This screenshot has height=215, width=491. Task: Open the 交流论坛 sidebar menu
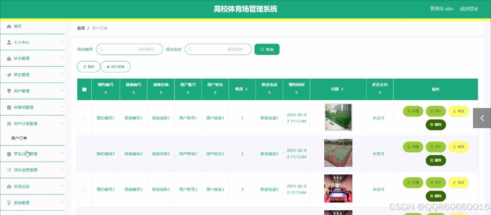click(x=32, y=186)
